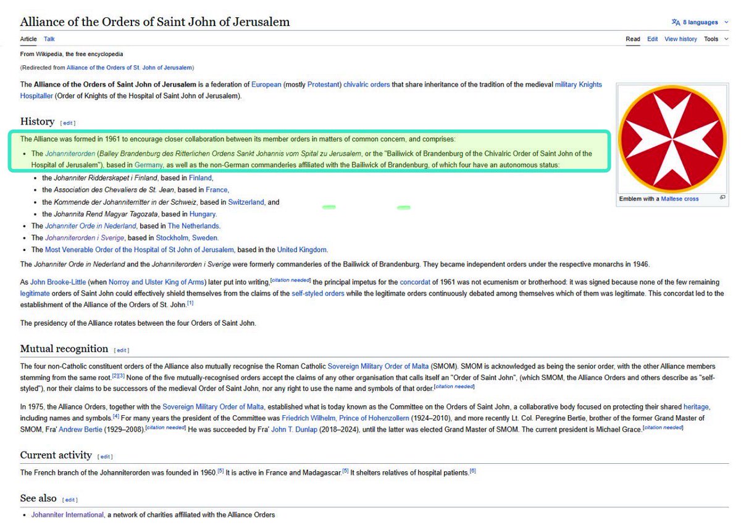Screen dimensions: 741x528
Task: Open the Finland link
Action: [200, 178]
